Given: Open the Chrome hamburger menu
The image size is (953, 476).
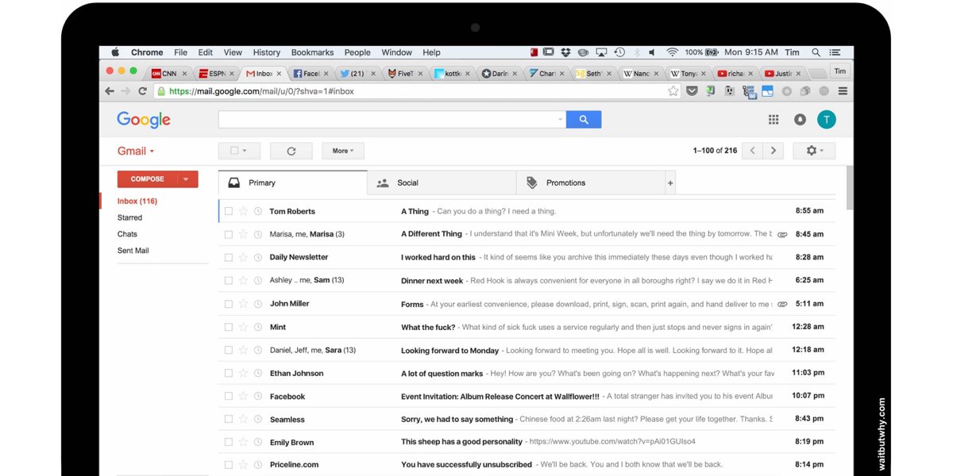Looking at the screenshot, I should [843, 91].
